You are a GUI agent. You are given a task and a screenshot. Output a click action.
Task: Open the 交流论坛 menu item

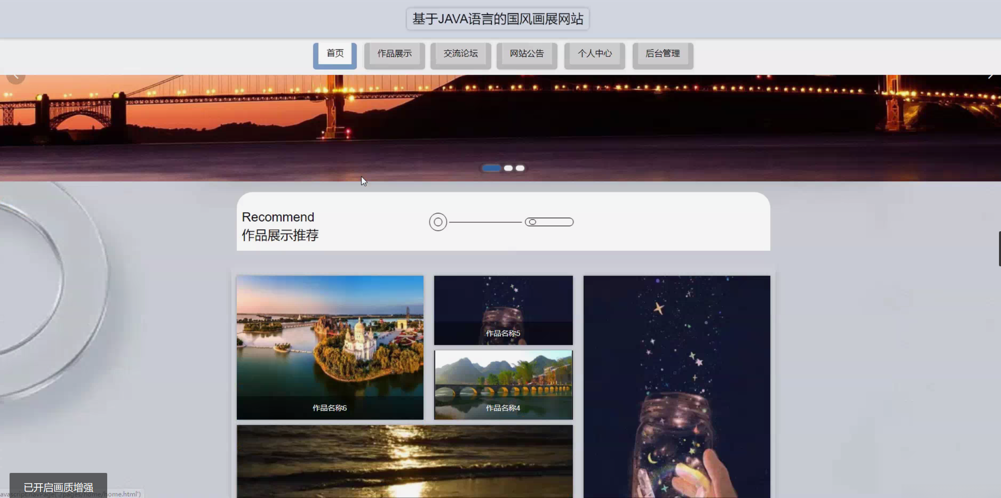[461, 54]
